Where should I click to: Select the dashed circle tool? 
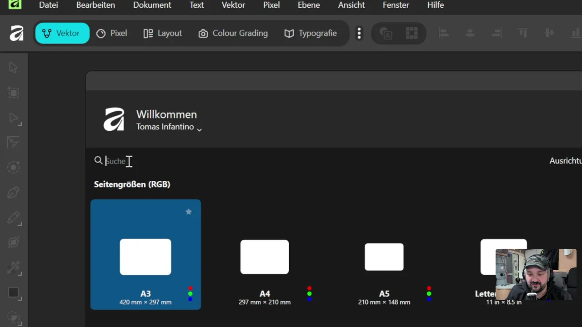click(13, 167)
